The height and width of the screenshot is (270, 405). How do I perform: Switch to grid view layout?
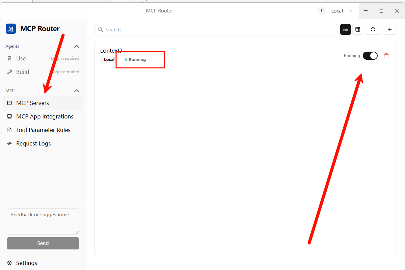tap(358, 30)
